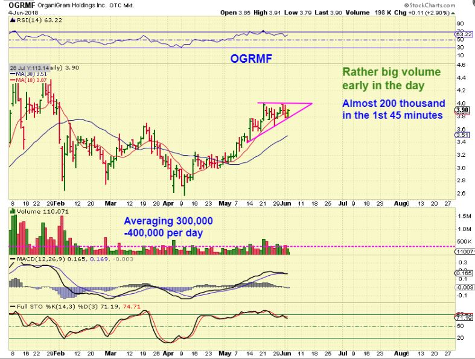Click the 'High 3.91' quote value
Screen dimensions: 475x359
[267, 13]
